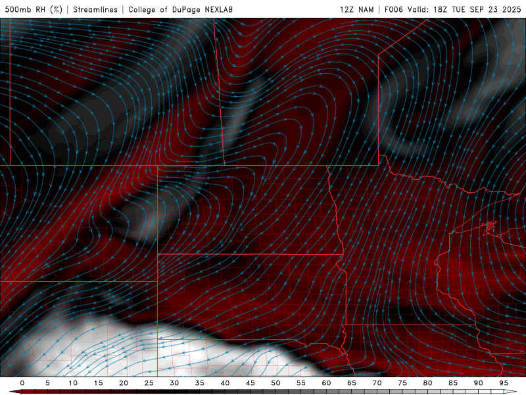Click the 60 value on the color scale
Viewport: 526px width, 395px height.
point(326,383)
